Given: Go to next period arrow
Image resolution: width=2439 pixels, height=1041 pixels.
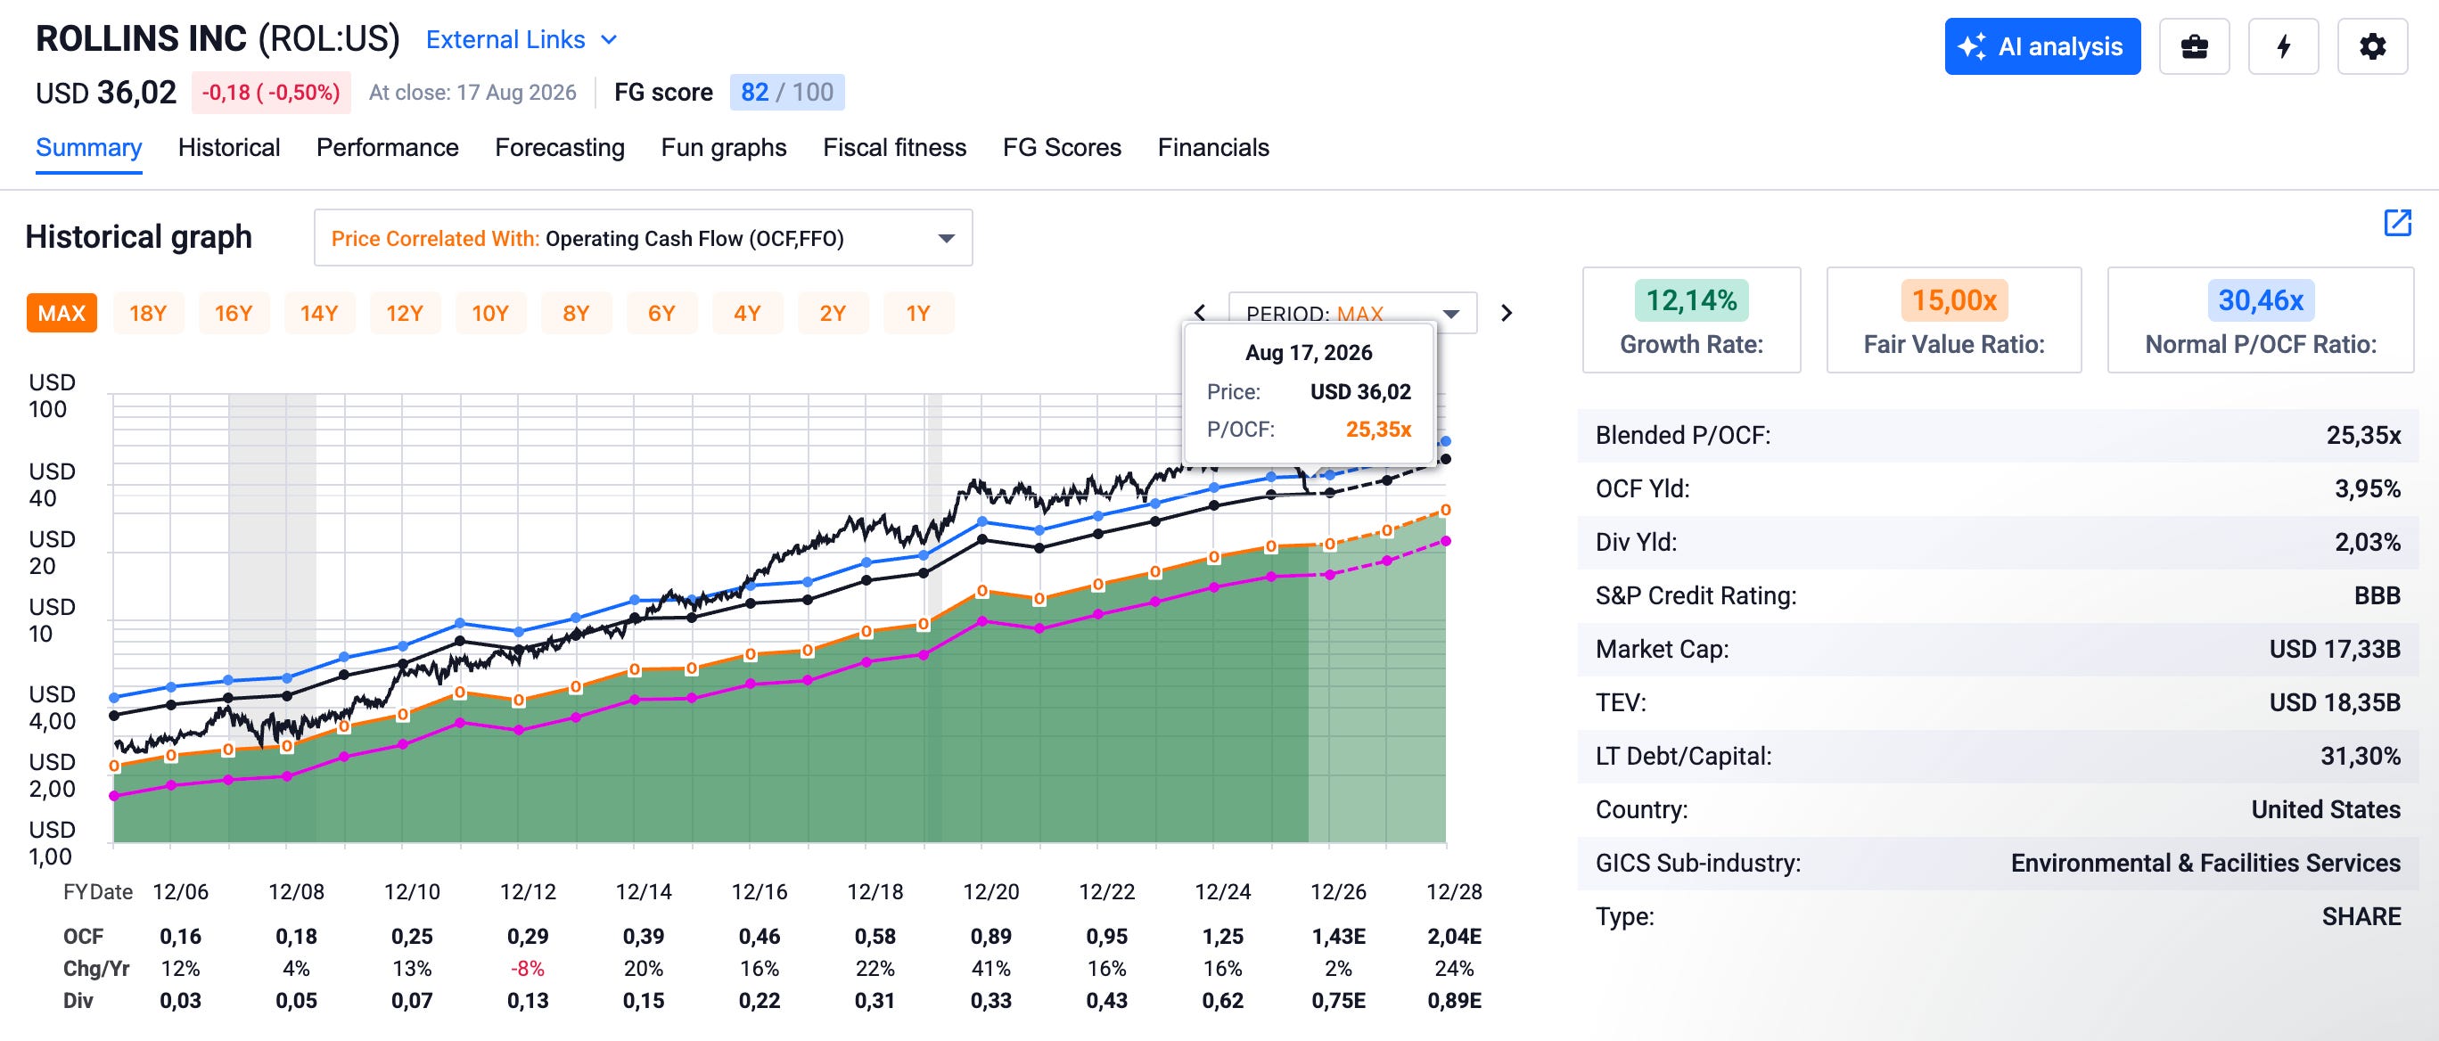Looking at the screenshot, I should [1507, 313].
